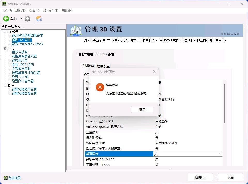Select the 多帧采样 AA (MFAA) row
This screenshot has height=184, width=248.
pos(153,159)
